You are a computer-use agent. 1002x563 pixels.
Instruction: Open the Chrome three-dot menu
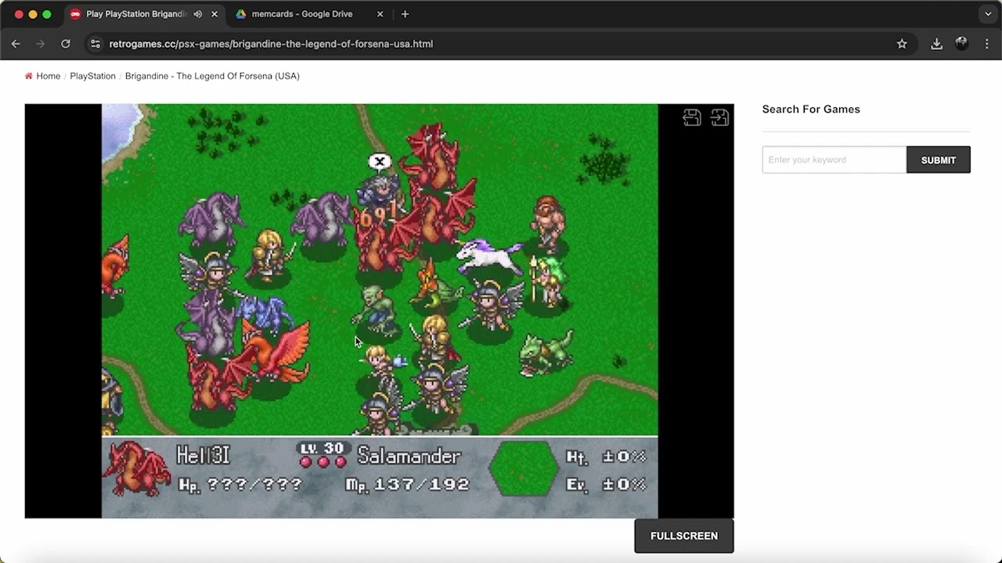(986, 44)
